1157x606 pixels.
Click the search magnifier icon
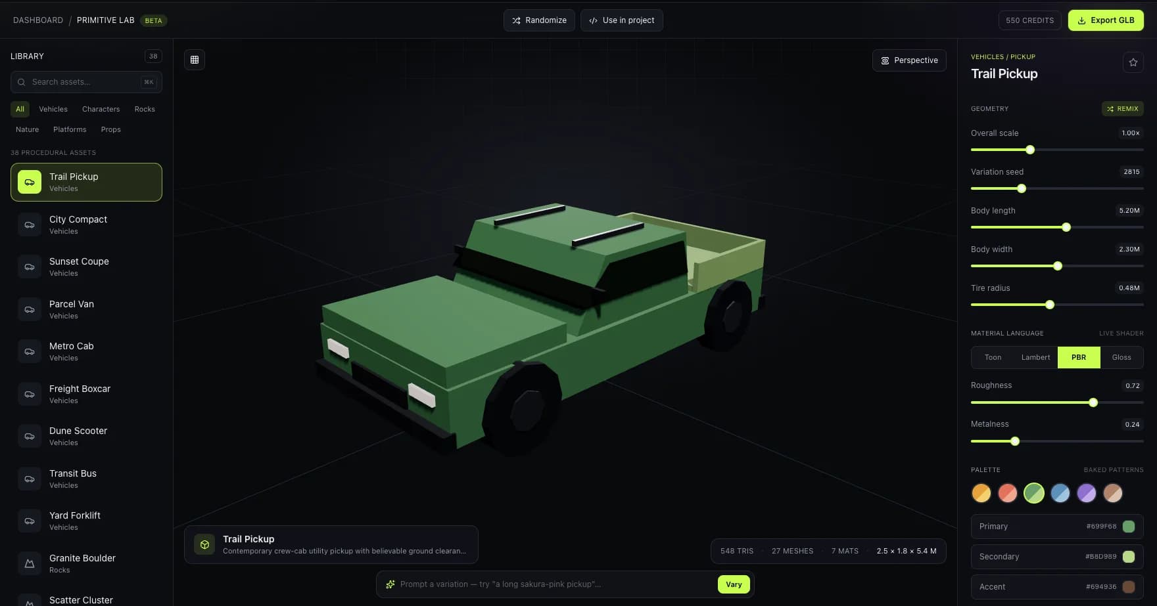point(22,82)
